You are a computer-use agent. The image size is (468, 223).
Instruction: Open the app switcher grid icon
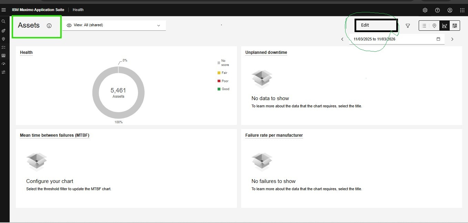coord(462,10)
